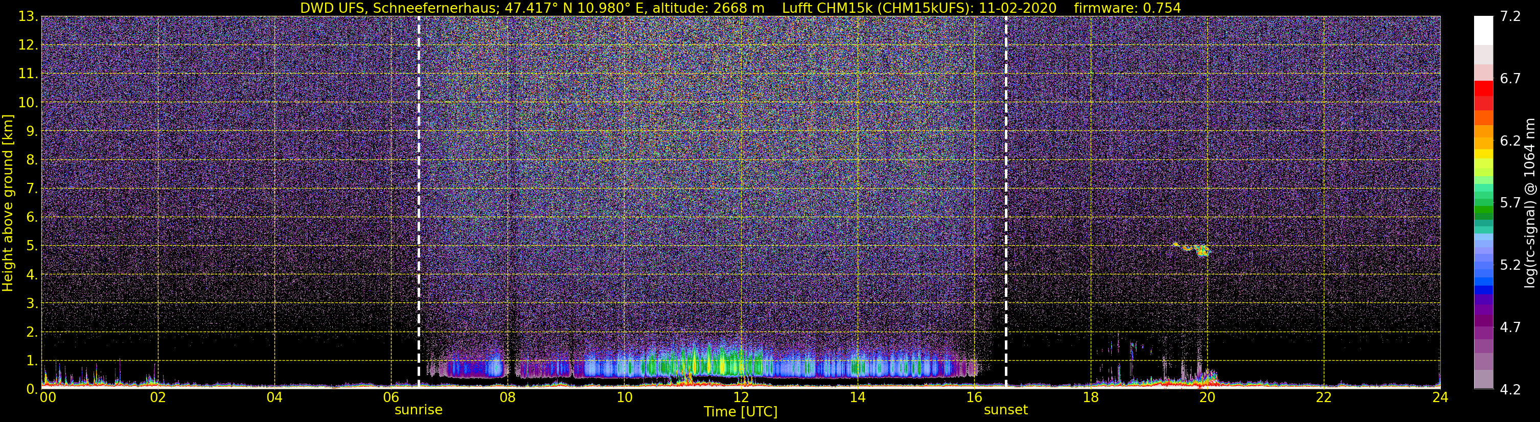Click the 'log(rc-signal) @ 1064 nm' colorbar label

[1530, 203]
